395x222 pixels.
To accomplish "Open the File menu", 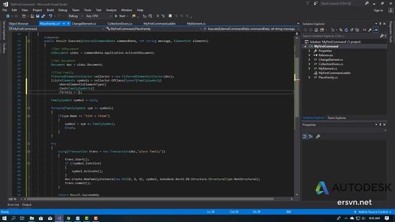I will click(4, 10).
